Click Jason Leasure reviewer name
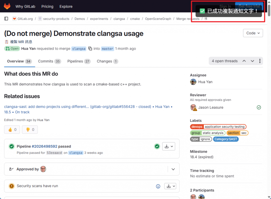The width and height of the screenshot is (271, 199). (x=211, y=107)
